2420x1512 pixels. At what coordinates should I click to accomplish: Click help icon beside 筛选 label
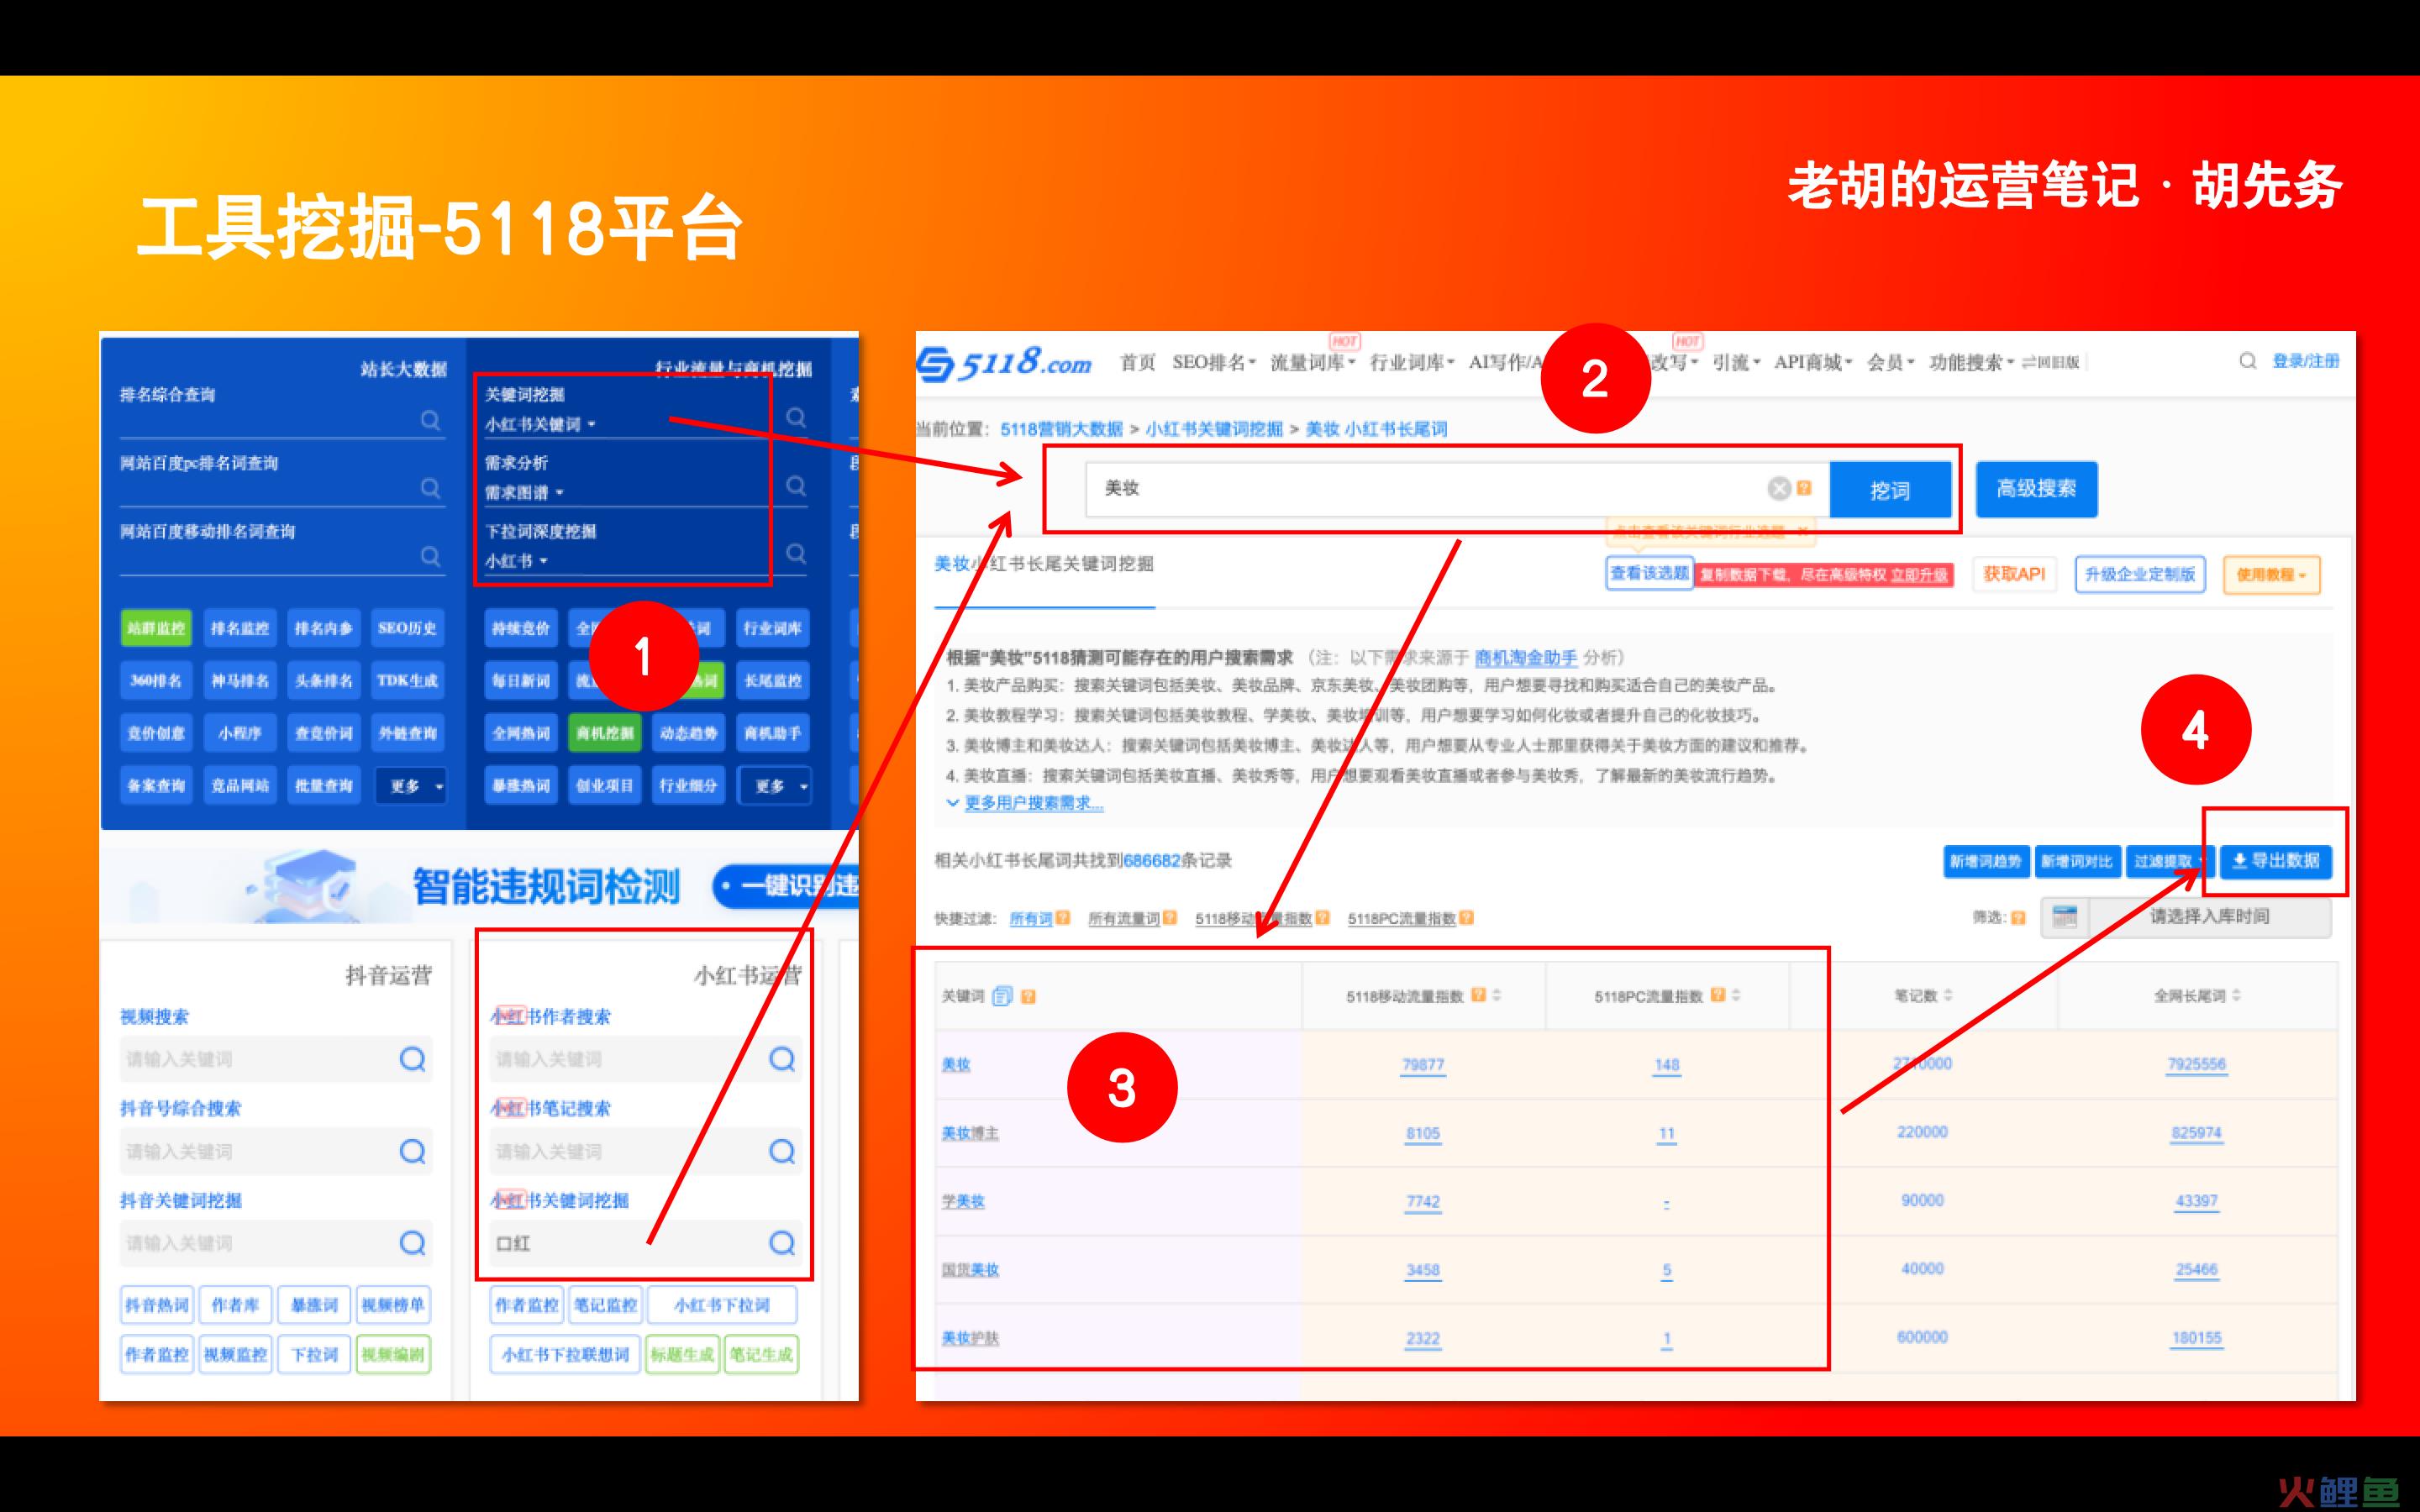tap(2018, 918)
